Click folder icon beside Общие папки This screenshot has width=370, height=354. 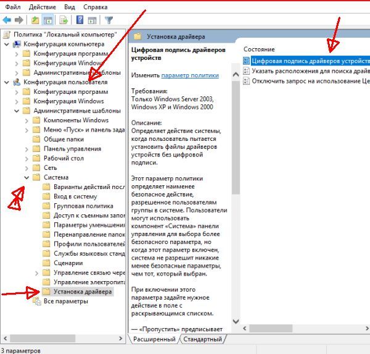[36, 139]
